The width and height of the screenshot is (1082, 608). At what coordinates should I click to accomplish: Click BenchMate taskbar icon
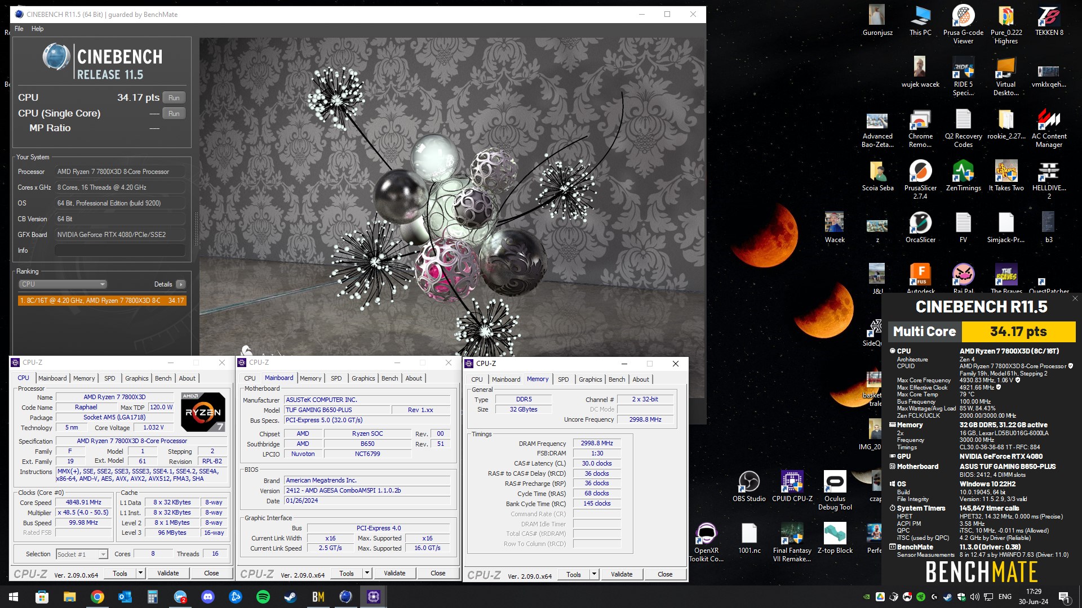click(318, 597)
